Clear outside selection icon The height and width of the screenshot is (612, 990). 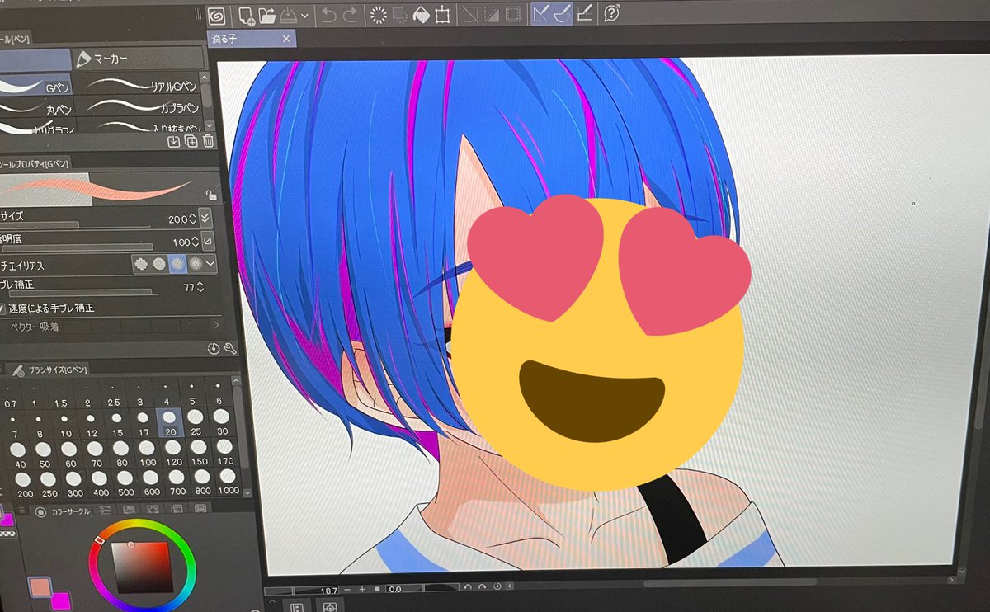click(x=400, y=14)
